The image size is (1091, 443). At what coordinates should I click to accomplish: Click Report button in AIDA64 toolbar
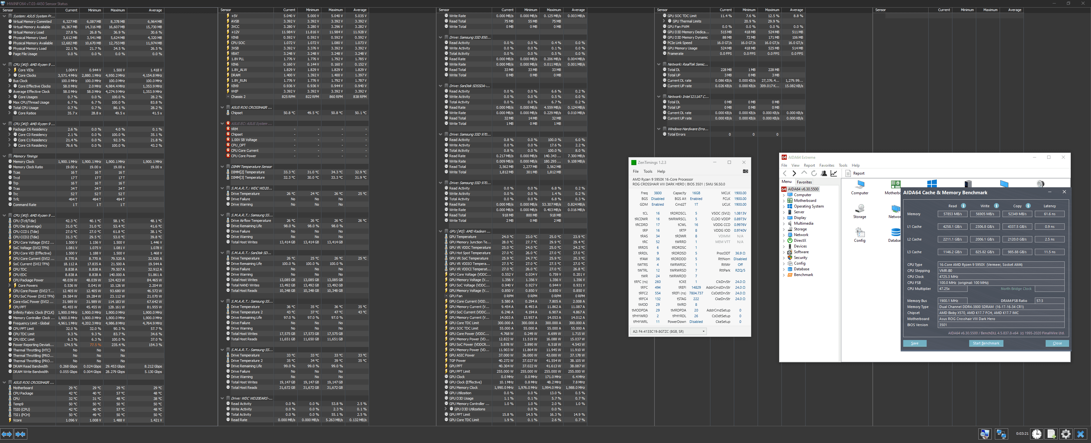pyautogui.click(x=855, y=173)
